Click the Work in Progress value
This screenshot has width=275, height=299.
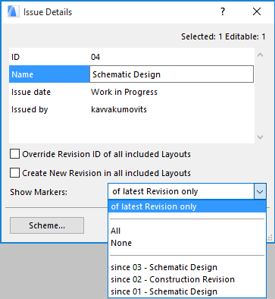point(124,92)
